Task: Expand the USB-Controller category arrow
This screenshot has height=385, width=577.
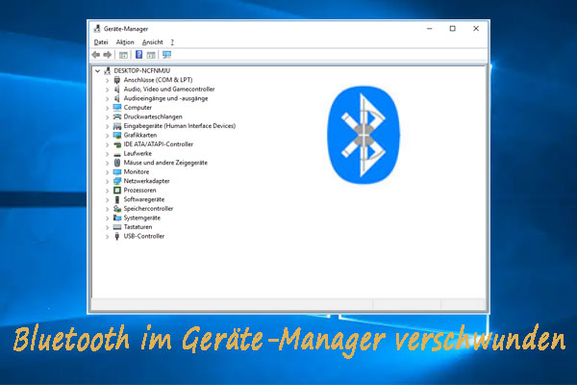Action: (x=107, y=237)
